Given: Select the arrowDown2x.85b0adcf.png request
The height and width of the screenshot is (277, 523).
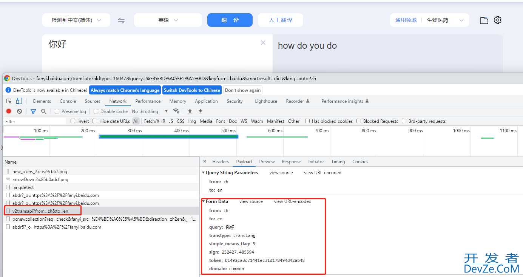Looking at the screenshot, I should (x=101, y=179).
